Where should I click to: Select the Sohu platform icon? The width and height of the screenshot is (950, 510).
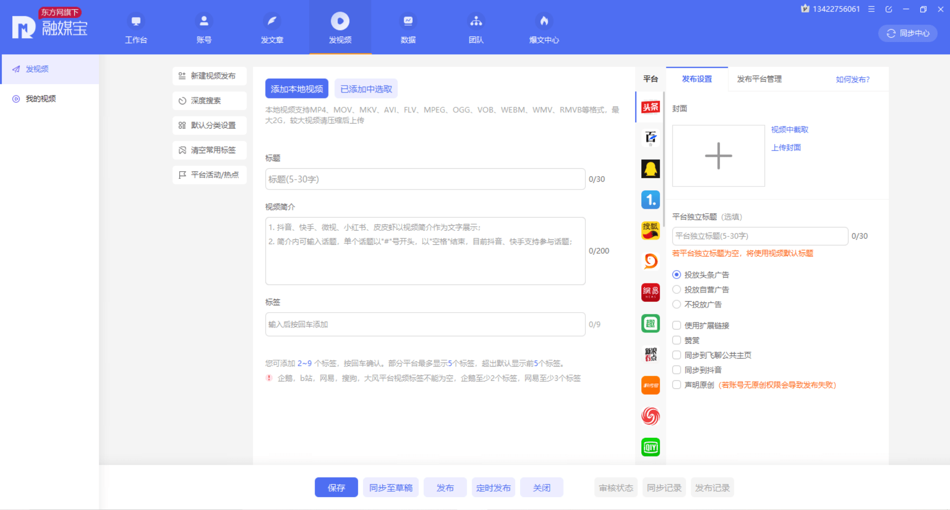[x=650, y=231]
